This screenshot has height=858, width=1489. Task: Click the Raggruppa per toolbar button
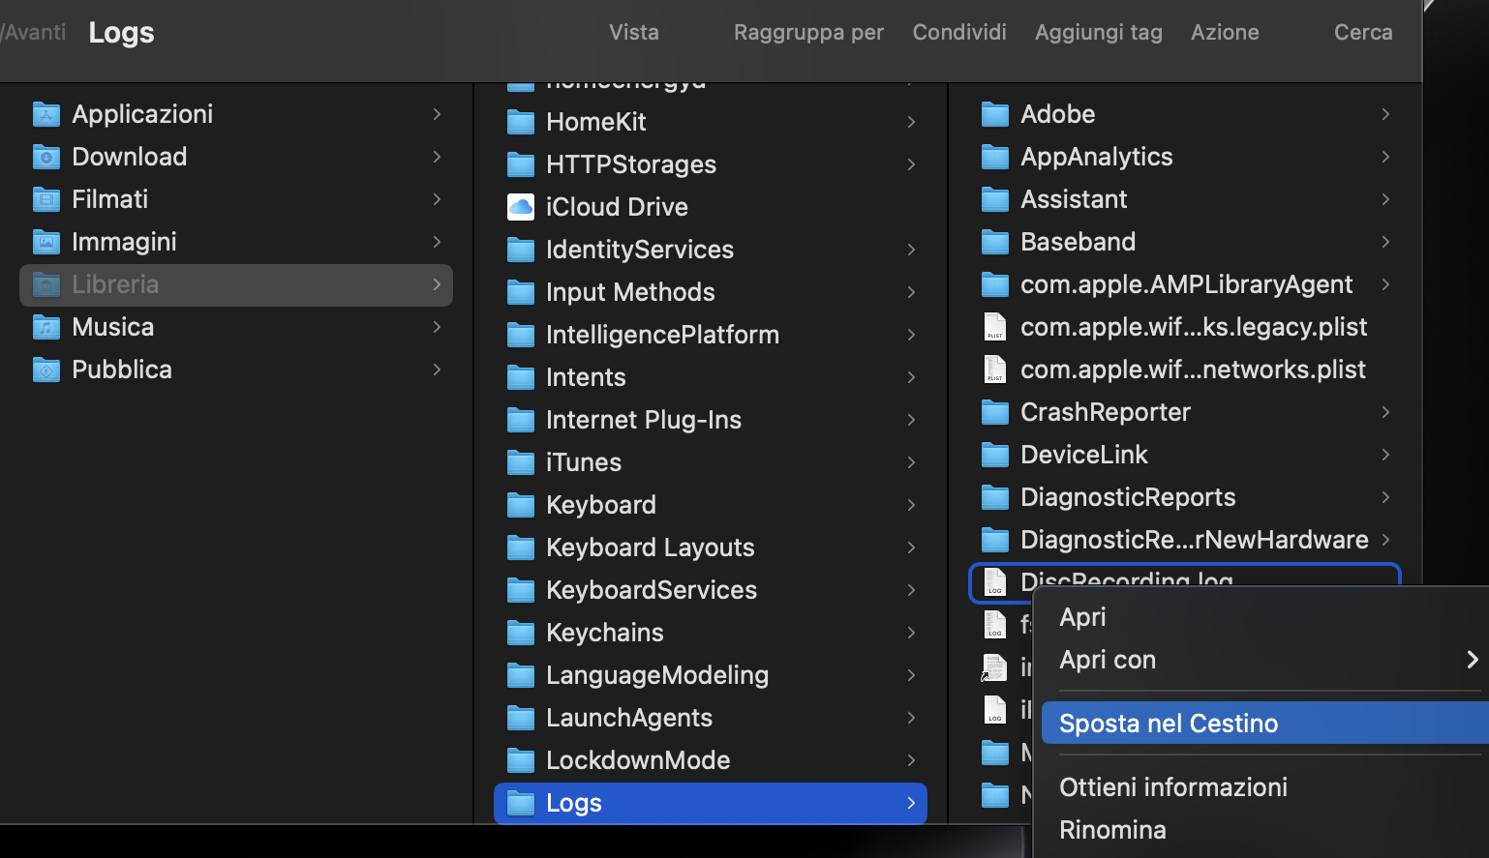[808, 33]
